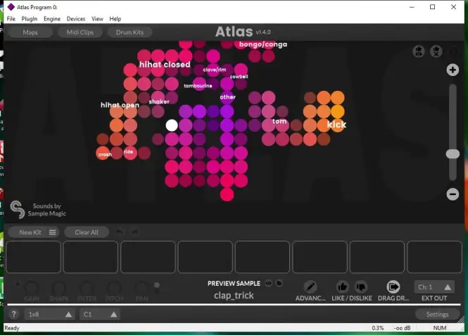Select the fourth empty drum pad

click(205, 257)
